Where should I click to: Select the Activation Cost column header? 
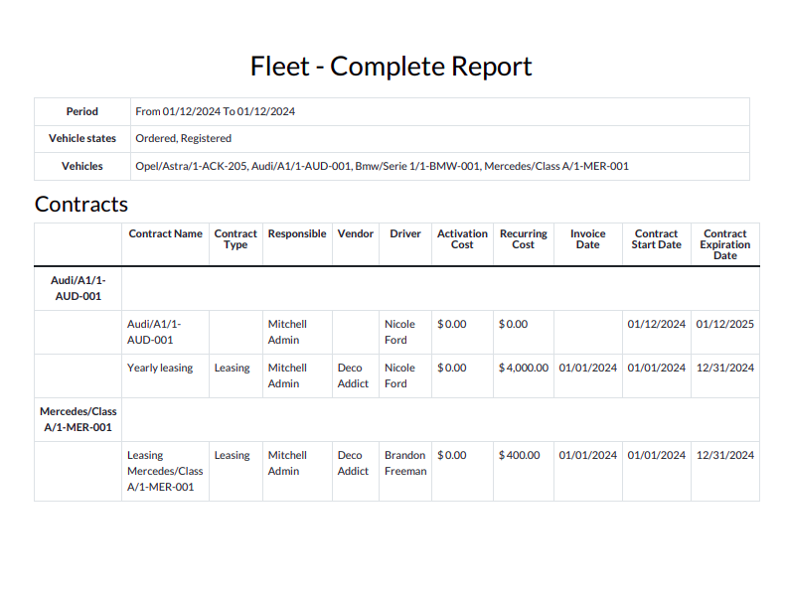click(462, 239)
